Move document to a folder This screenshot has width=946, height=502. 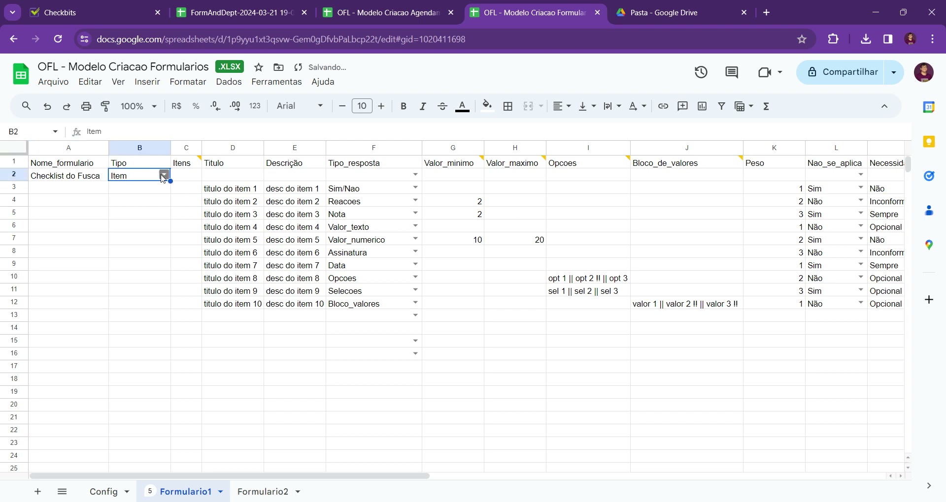278,67
